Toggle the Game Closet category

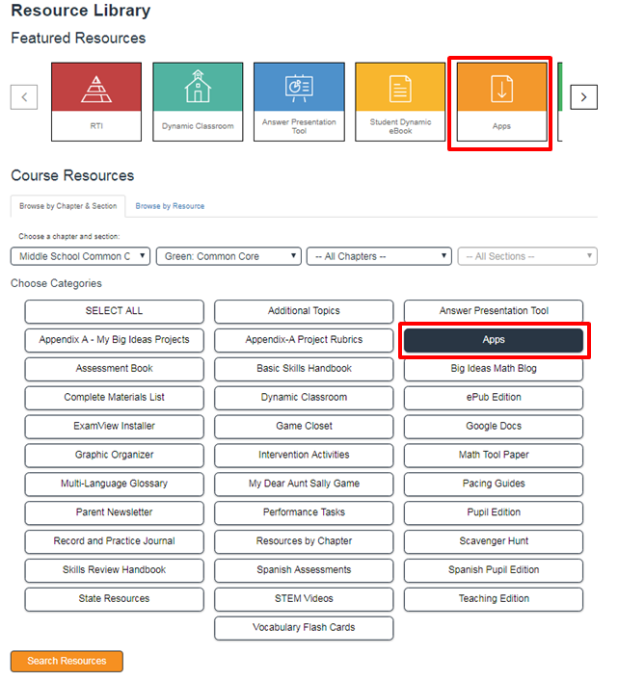[x=304, y=426]
